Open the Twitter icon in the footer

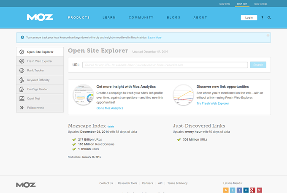[233, 190]
